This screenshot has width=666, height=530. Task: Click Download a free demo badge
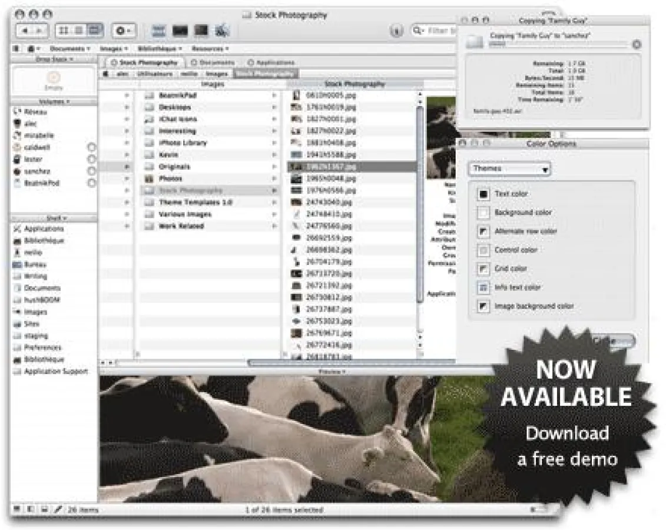tap(567, 445)
